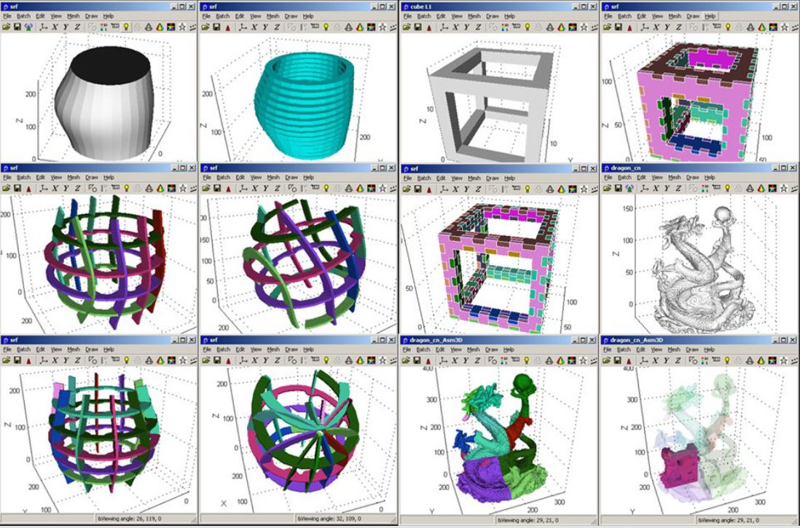This screenshot has width=800, height=528.
Task: Open Batch menu in cyan rings window
Action: click(224, 16)
